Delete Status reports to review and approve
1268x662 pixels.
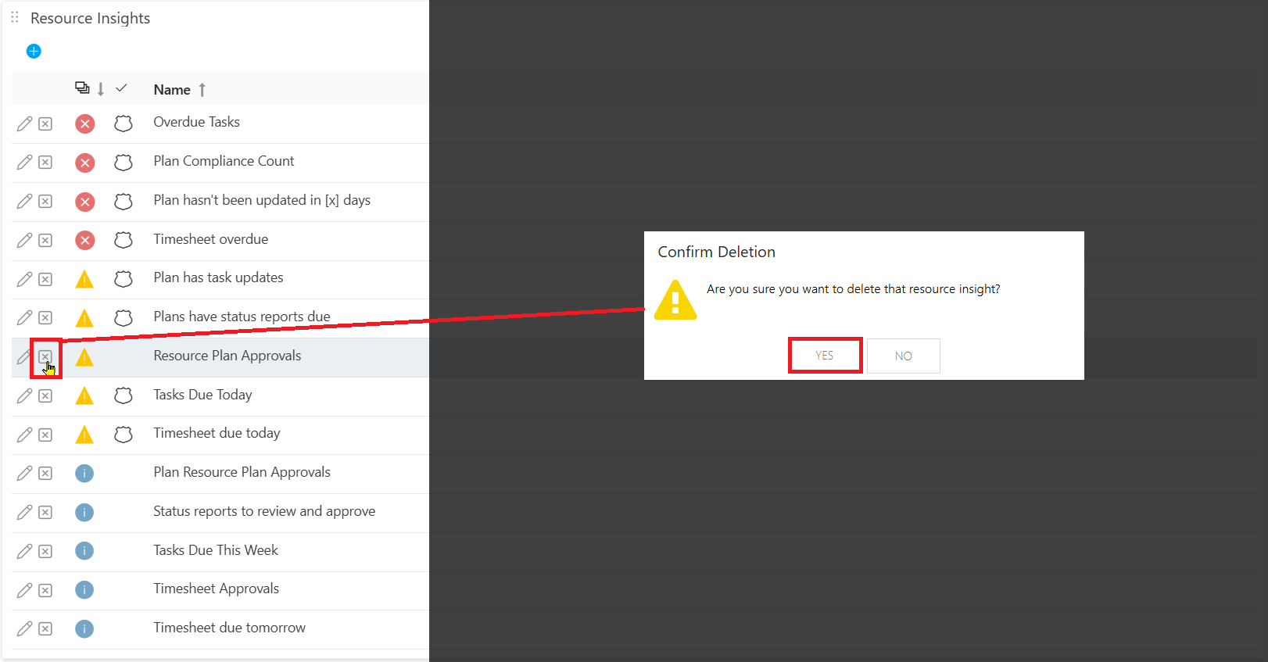coord(45,512)
